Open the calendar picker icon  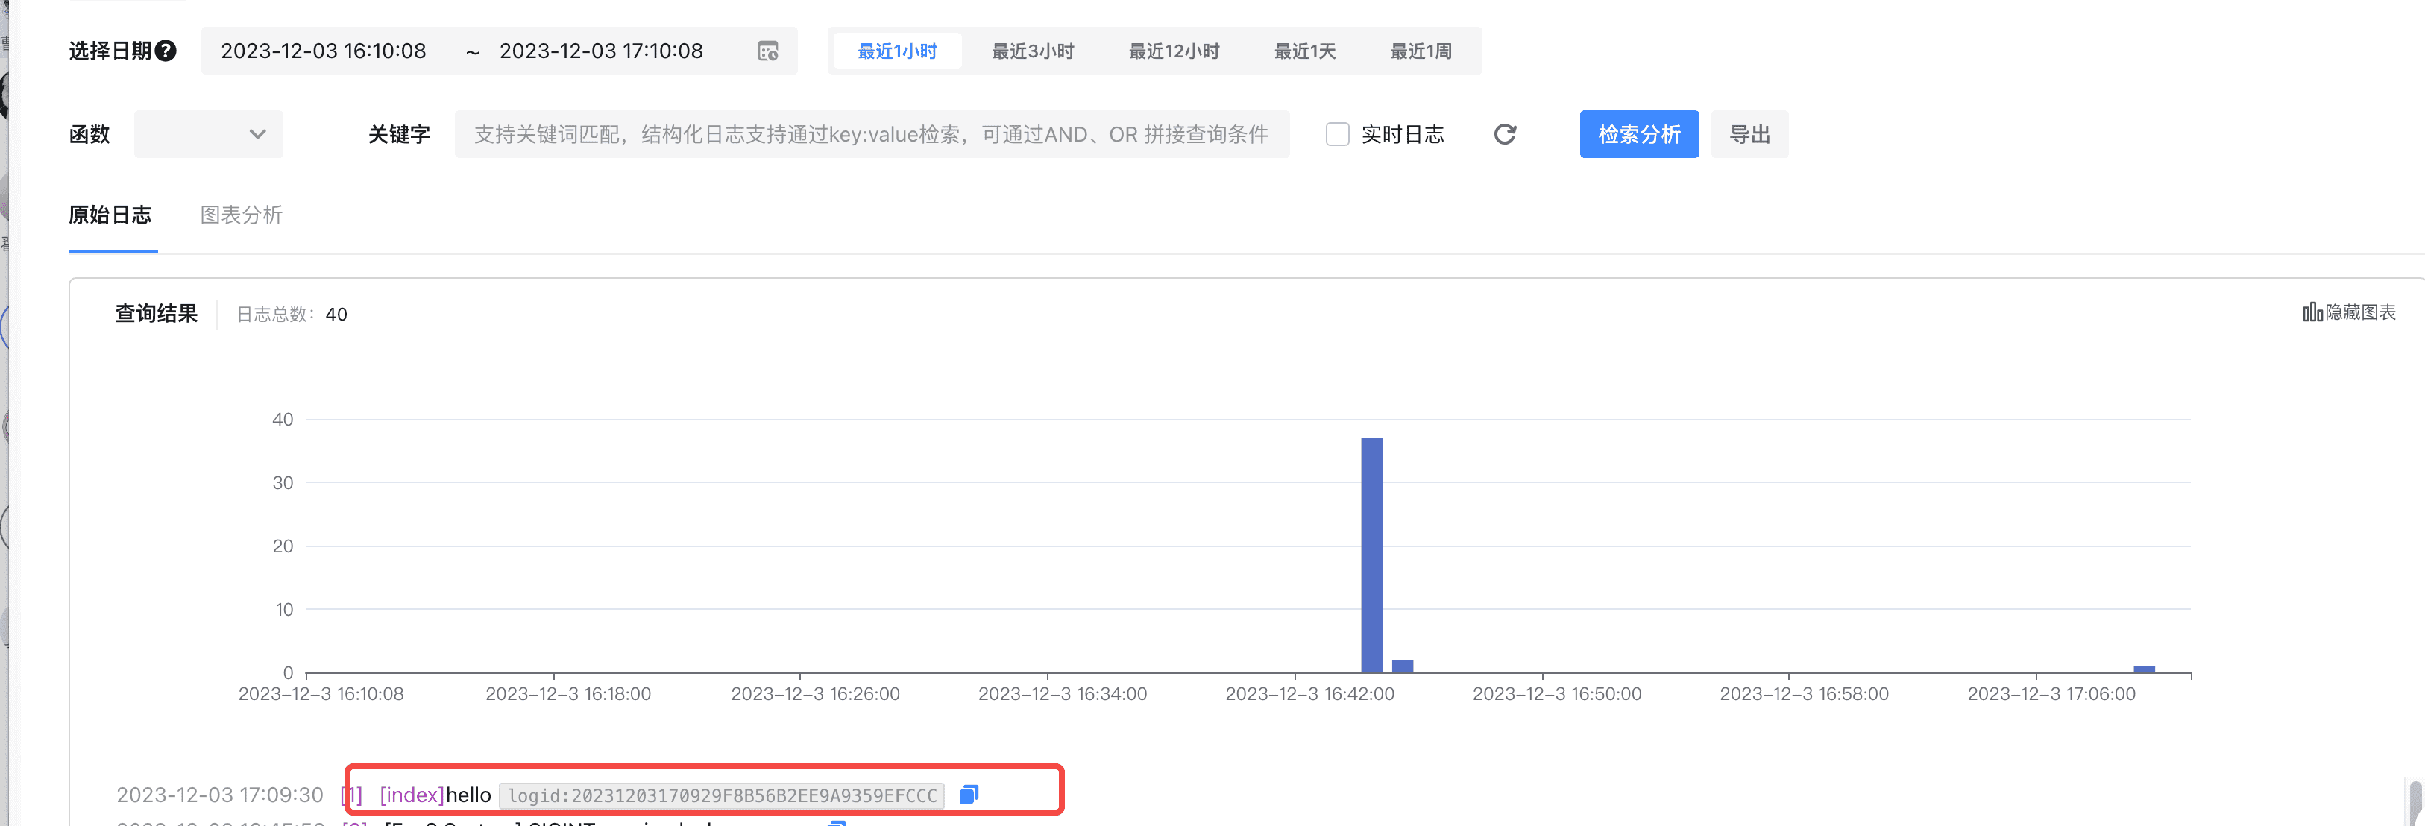(767, 51)
